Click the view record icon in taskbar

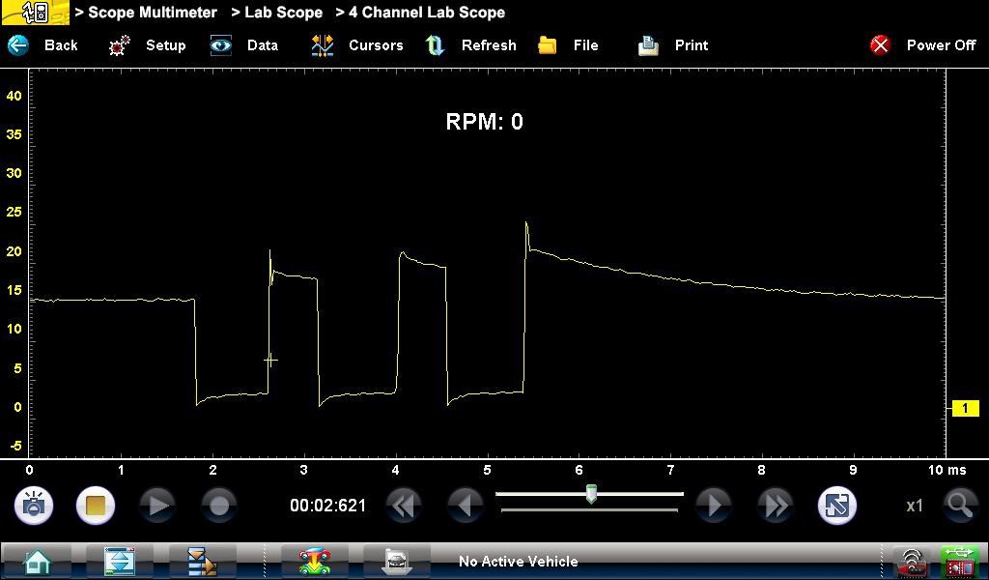[396, 561]
